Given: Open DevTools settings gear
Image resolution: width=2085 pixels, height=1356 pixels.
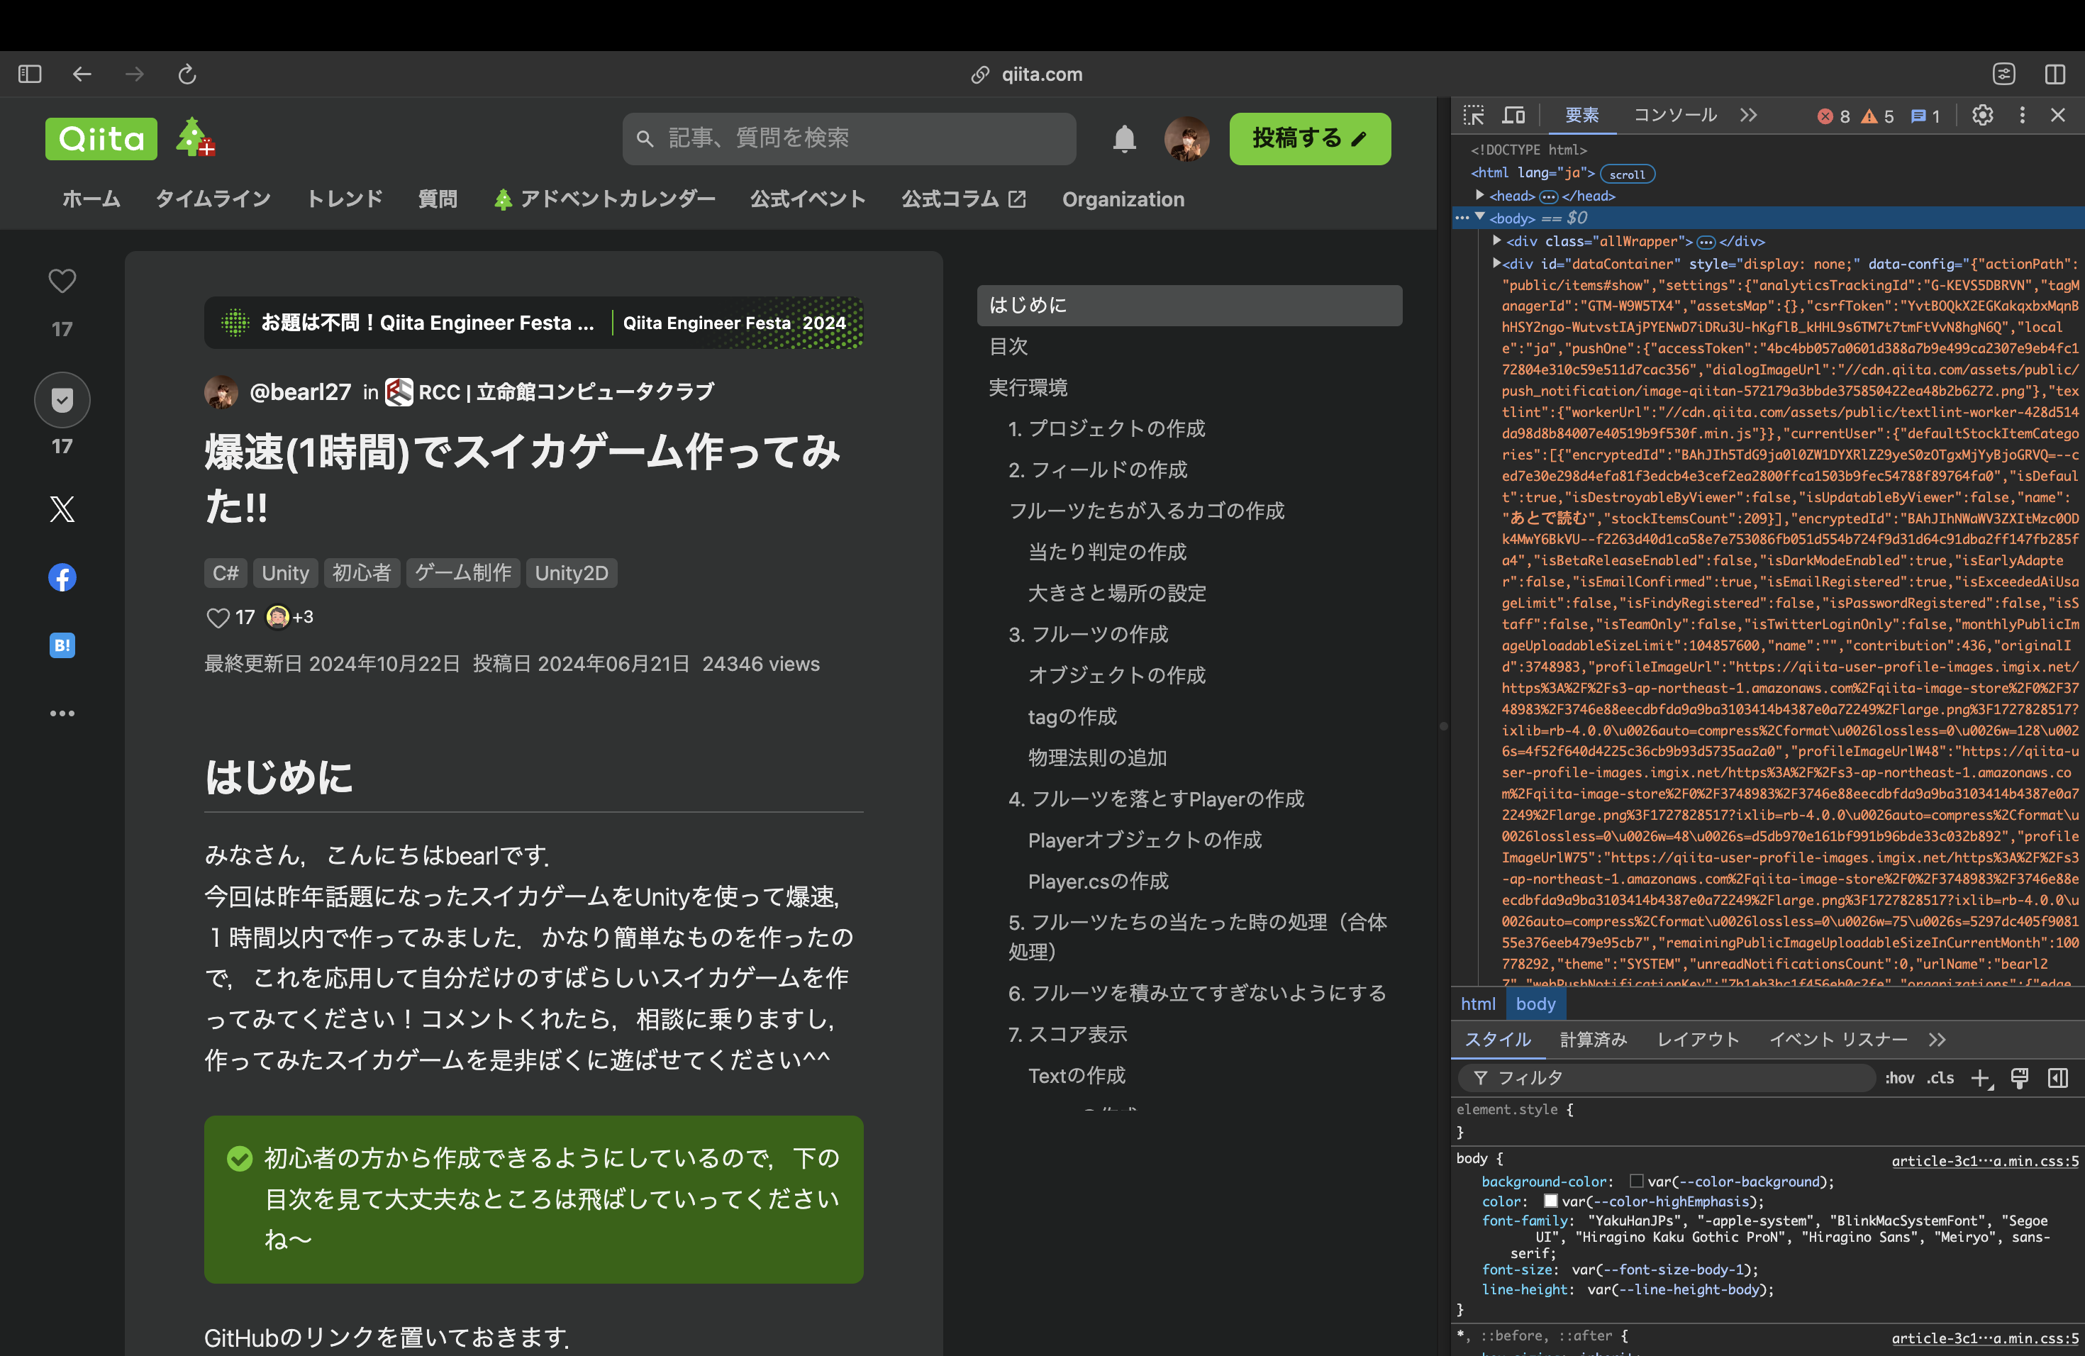Looking at the screenshot, I should (x=1982, y=116).
